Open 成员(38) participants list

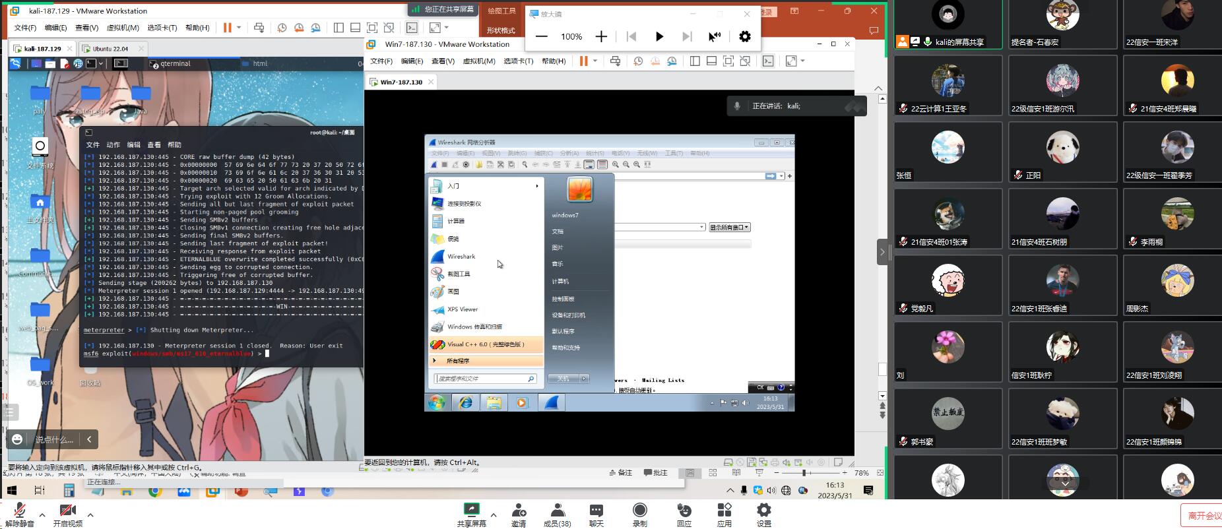pos(557,514)
